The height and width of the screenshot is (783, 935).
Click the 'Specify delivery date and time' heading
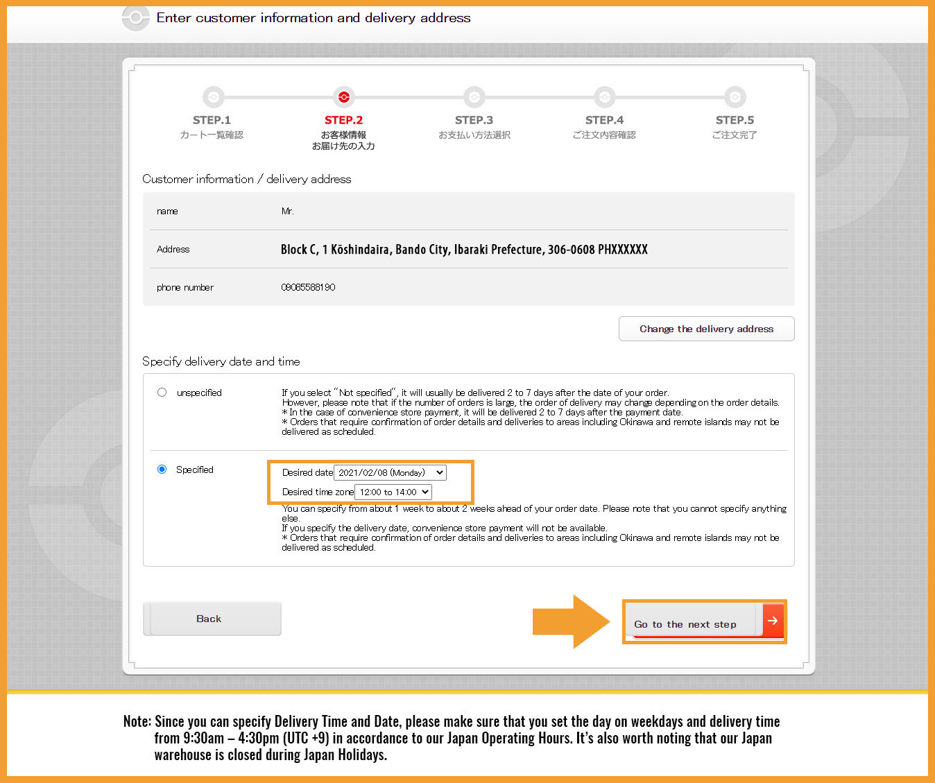pos(221,361)
